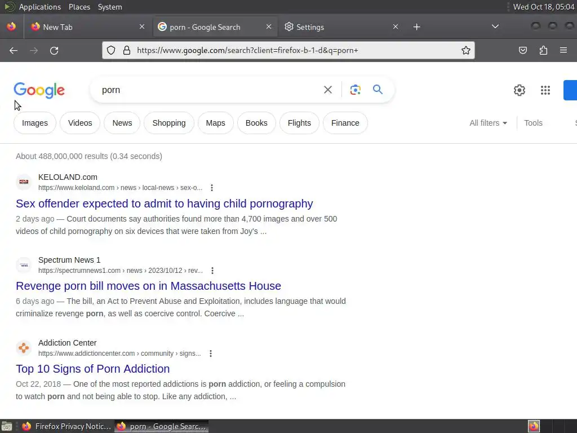The image size is (577, 433).
Task: Open a new tab with the plus icon
Action: (416, 27)
